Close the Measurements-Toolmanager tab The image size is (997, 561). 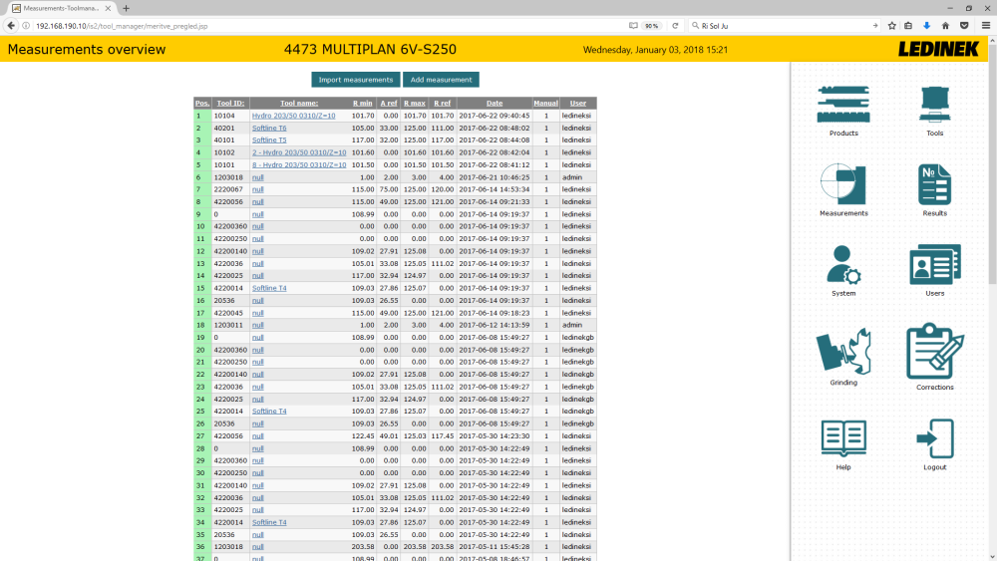point(108,8)
